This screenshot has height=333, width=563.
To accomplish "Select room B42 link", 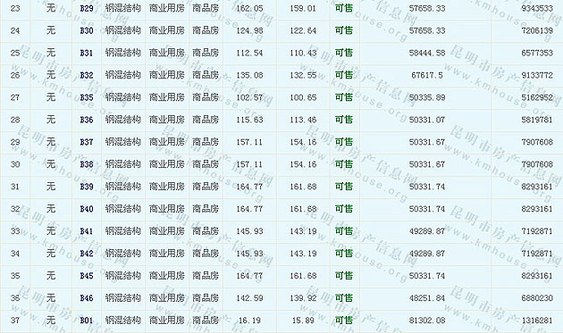I will (x=87, y=254).
